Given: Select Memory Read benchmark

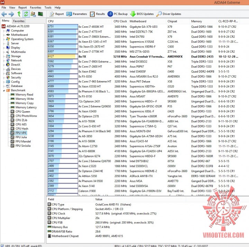Looking at the screenshot, I should click(x=24, y=95).
